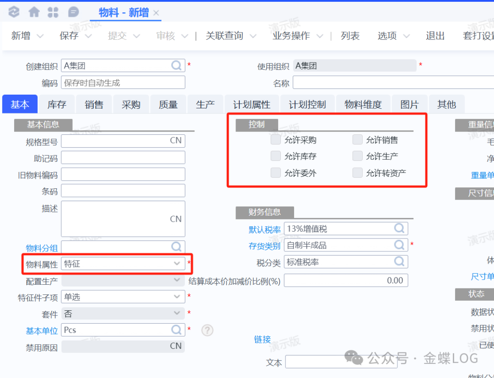Switch to the 库存 tab

point(57,105)
